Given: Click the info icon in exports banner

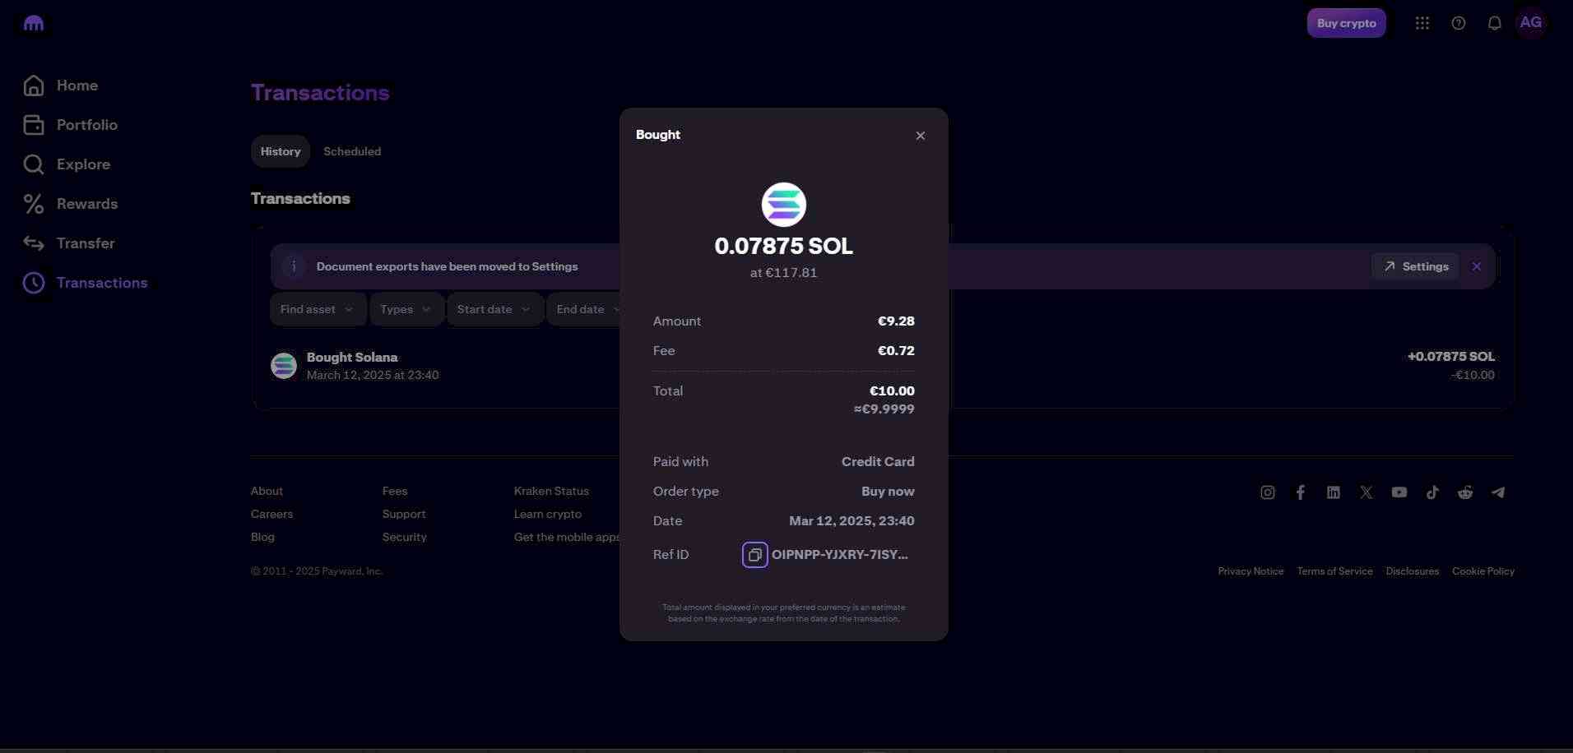Looking at the screenshot, I should click(x=294, y=266).
